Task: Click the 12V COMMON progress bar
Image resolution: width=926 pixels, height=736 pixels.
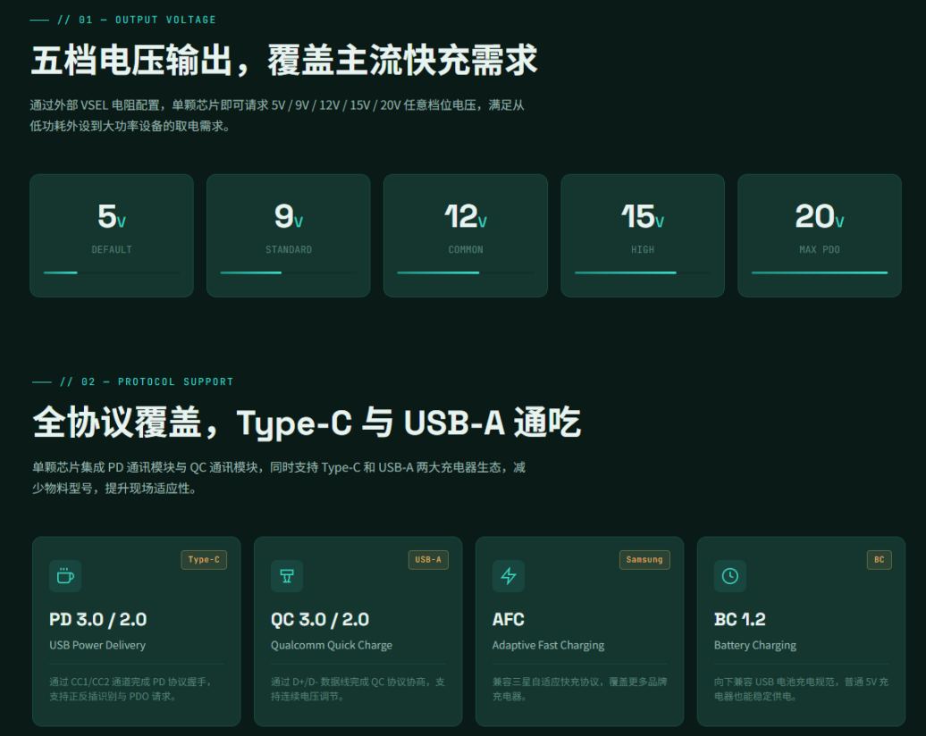Action: point(466,272)
